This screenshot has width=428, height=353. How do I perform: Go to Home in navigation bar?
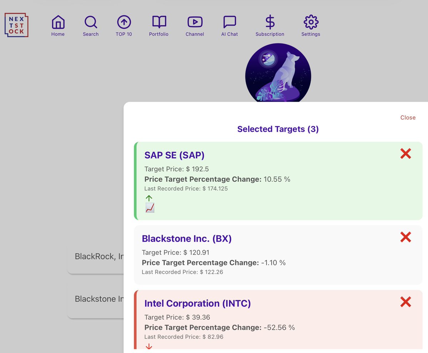(x=58, y=26)
